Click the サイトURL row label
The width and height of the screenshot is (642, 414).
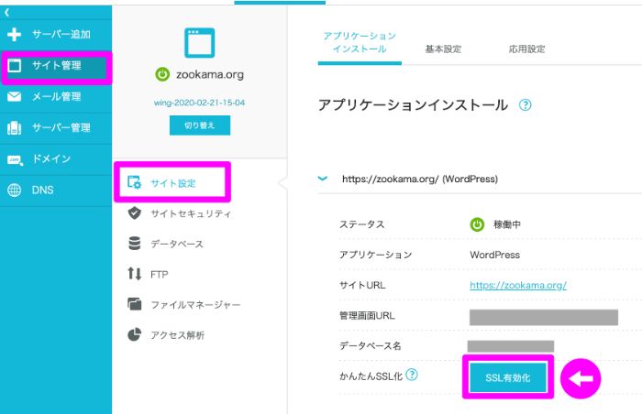(x=362, y=285)
